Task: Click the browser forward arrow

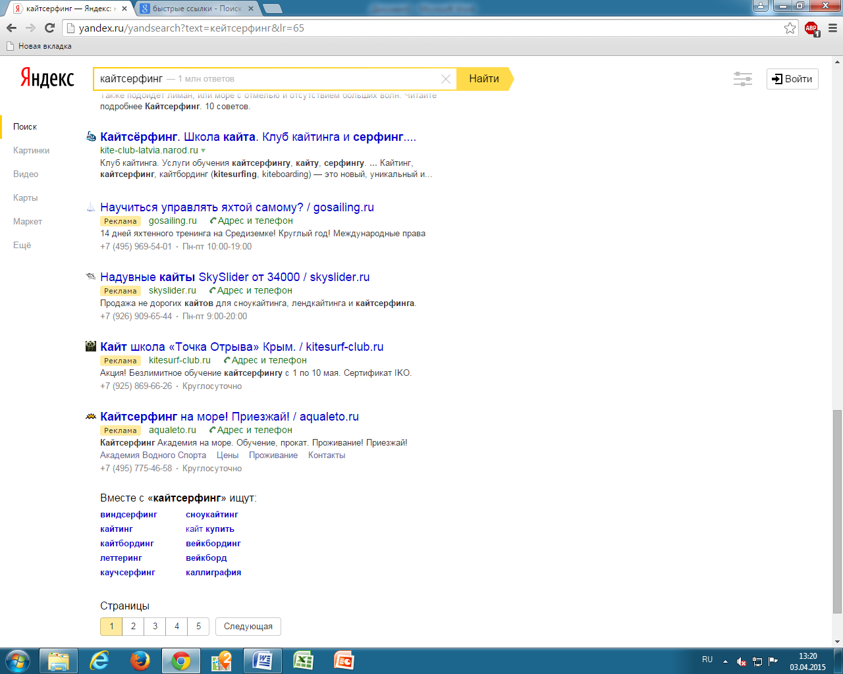Action: 30,28
